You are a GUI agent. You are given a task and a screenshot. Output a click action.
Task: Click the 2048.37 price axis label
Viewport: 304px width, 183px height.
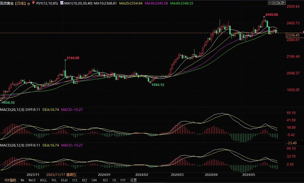(x=293, y=73)
